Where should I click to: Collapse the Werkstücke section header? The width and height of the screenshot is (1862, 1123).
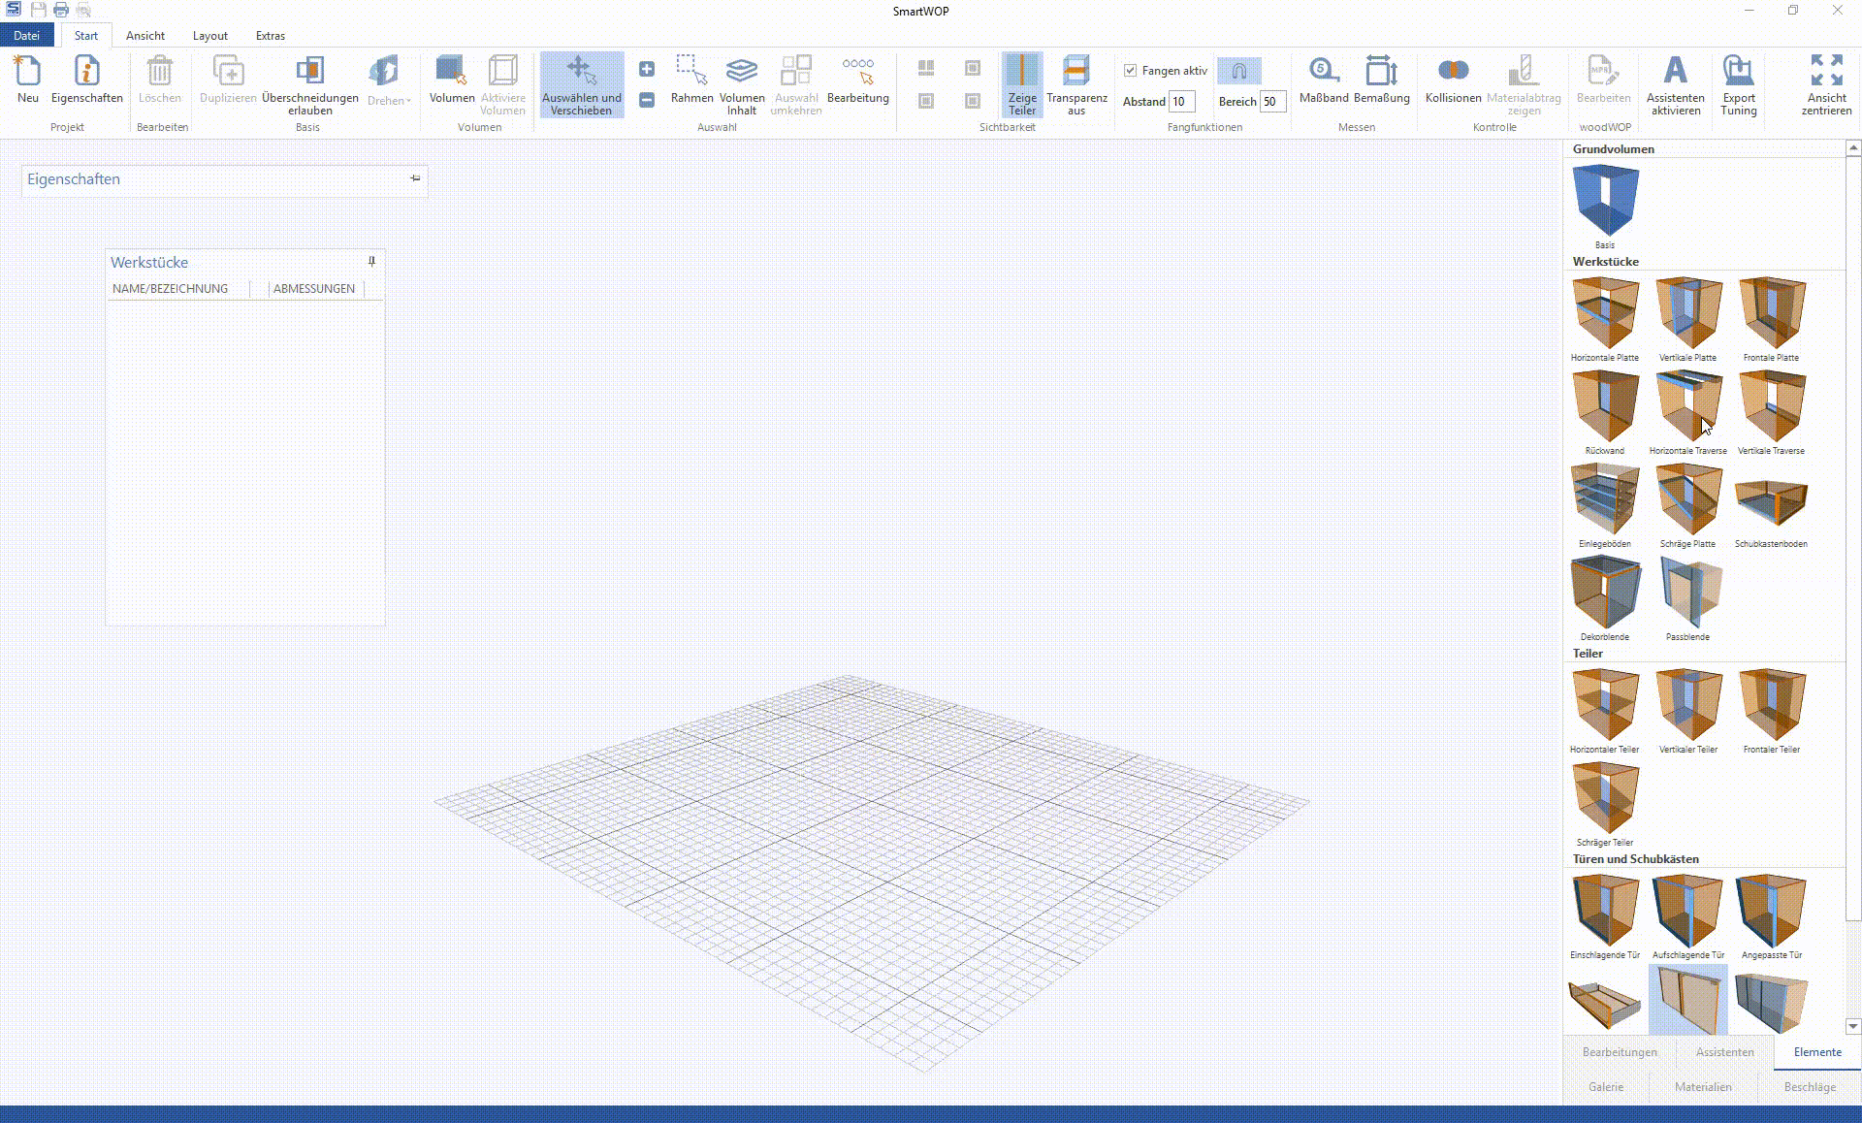pyautogui.click(x=1606, y=261)
